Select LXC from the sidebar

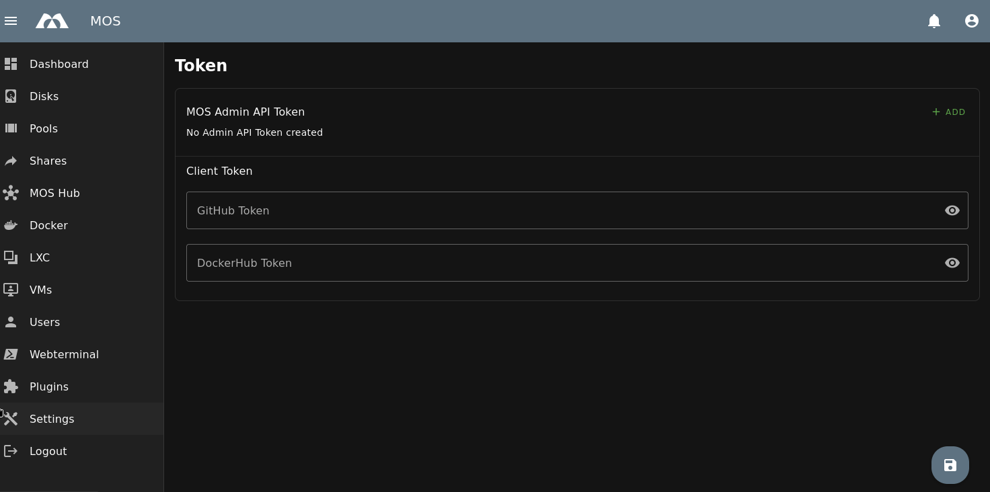coord(40,257)
